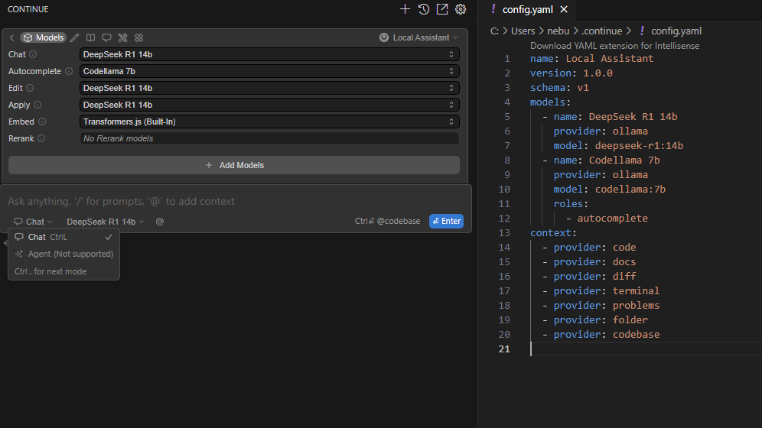This screenshot has width=762, height=428.
Task: Open Continue in new window icon
Action: tap(442, 9)
